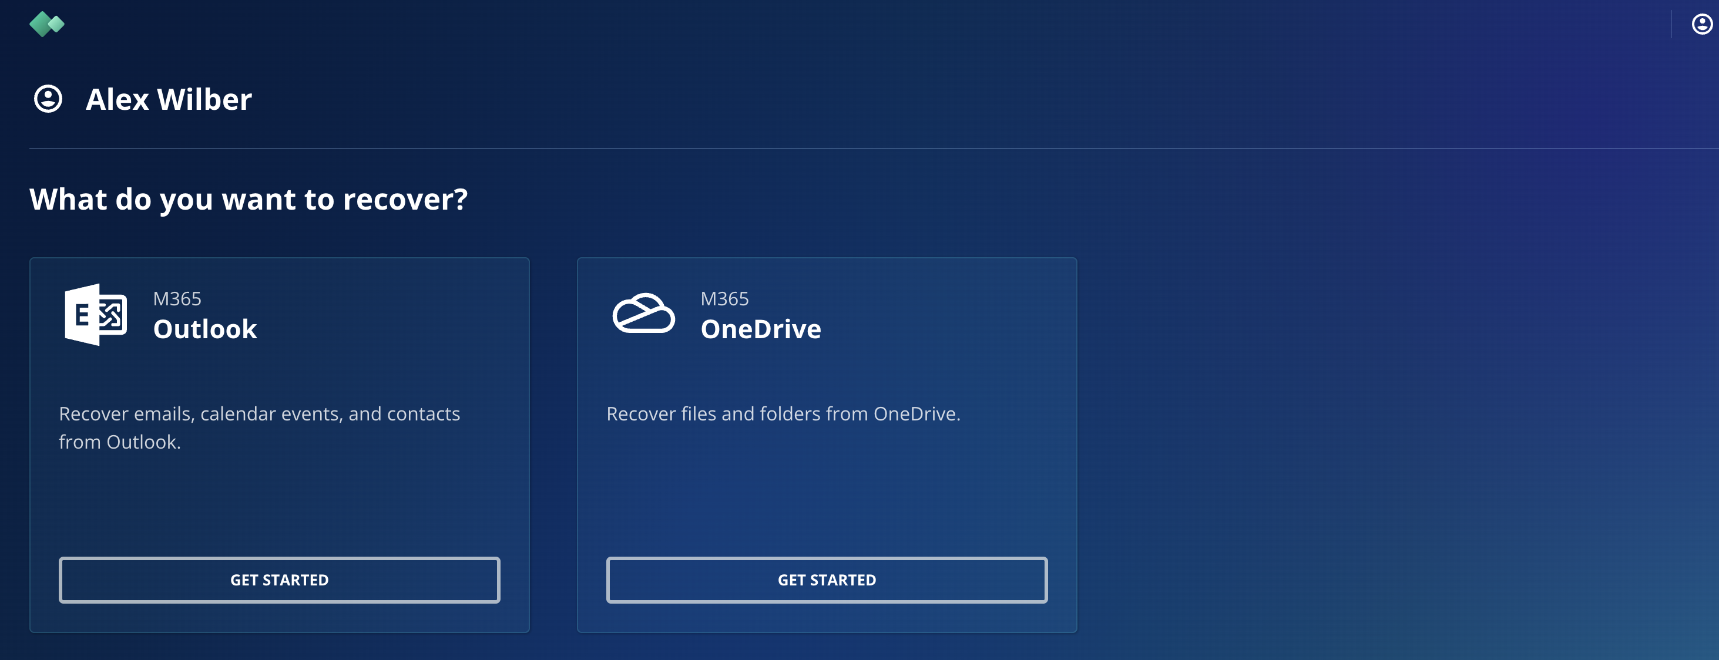Image resolution: width=1719 pixels, height=660 pixels.
Task: Select the Outlook card title
Action: click(205, 329)
